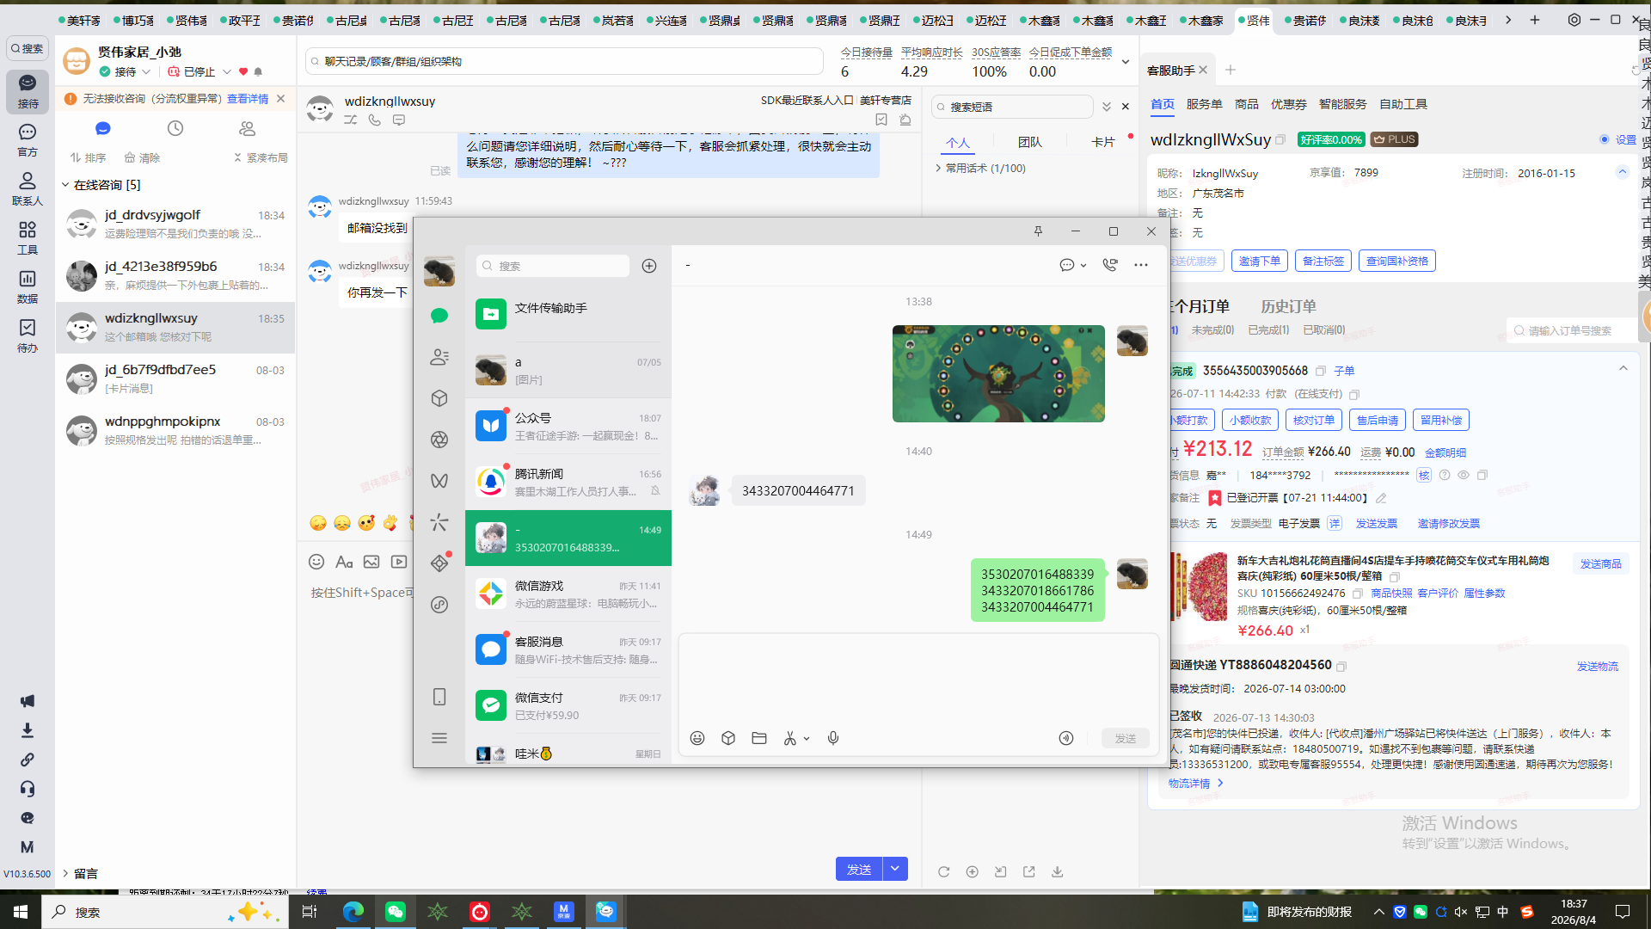Viewport: 1651px width, 929px height.
Task: Start a voice call in the WeChat chat header
Action: click(x=1110, y=265)
